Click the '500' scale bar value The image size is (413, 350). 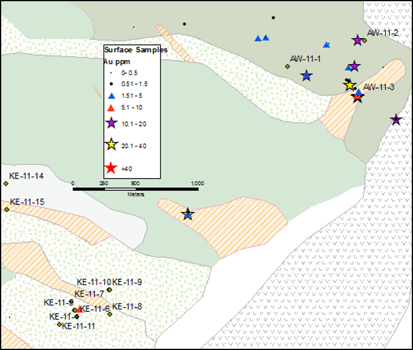(135, 183)
